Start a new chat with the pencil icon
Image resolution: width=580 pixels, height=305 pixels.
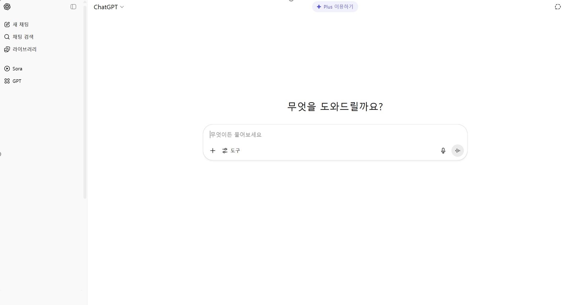(x=7, y=24)
